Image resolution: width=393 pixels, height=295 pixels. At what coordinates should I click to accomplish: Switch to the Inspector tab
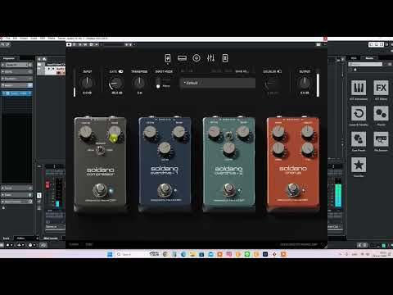9,58
